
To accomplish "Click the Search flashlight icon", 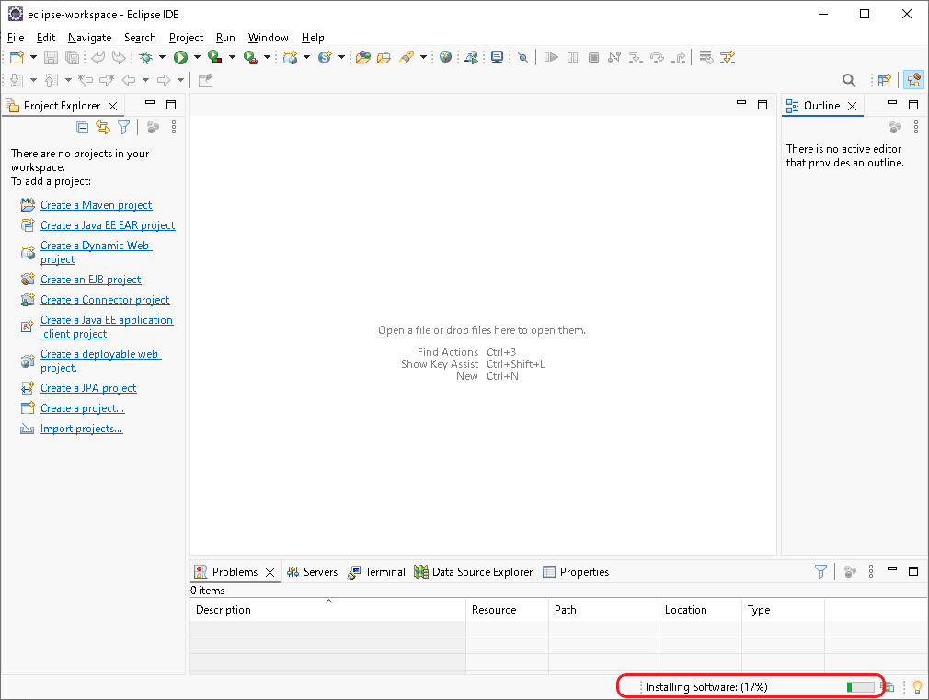I will tap(407, 58).
